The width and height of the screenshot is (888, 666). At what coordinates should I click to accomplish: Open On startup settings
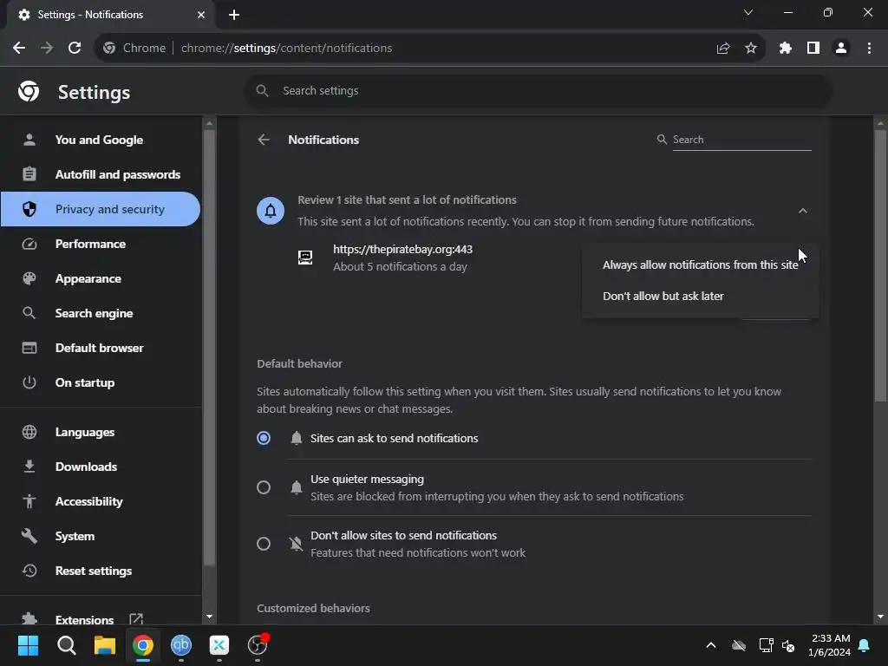coord(101,382)
